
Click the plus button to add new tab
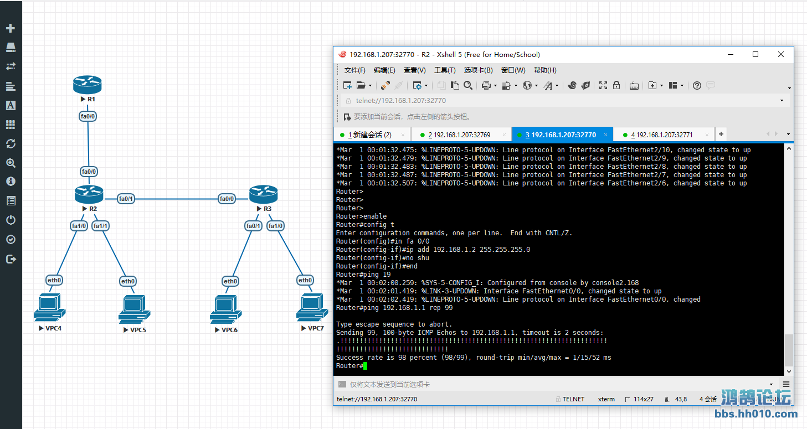point(721,134)
